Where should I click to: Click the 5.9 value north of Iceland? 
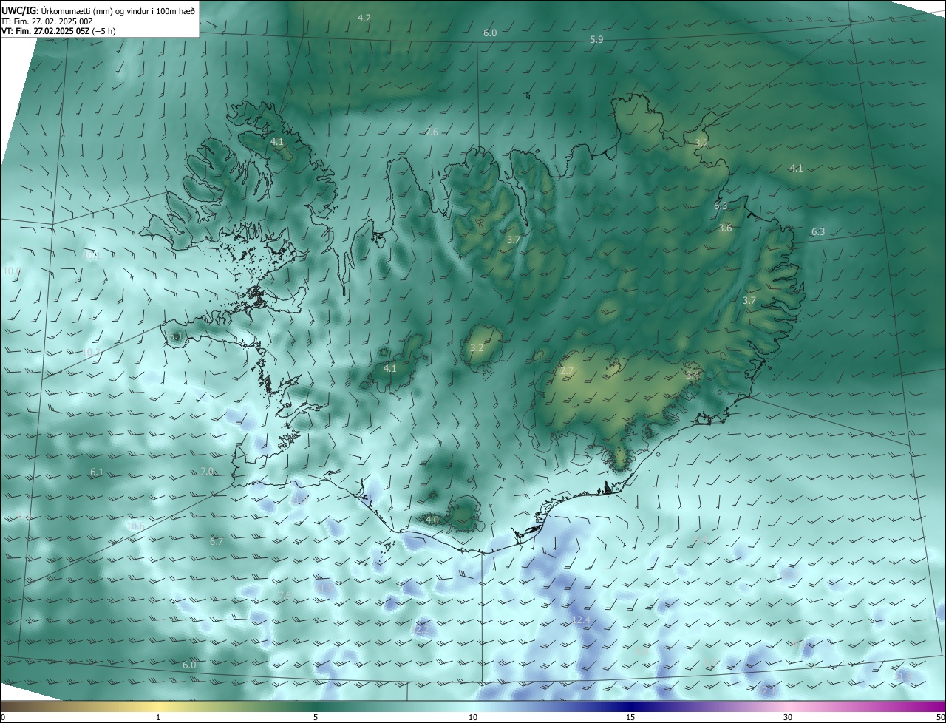click(x=596, y=40)
